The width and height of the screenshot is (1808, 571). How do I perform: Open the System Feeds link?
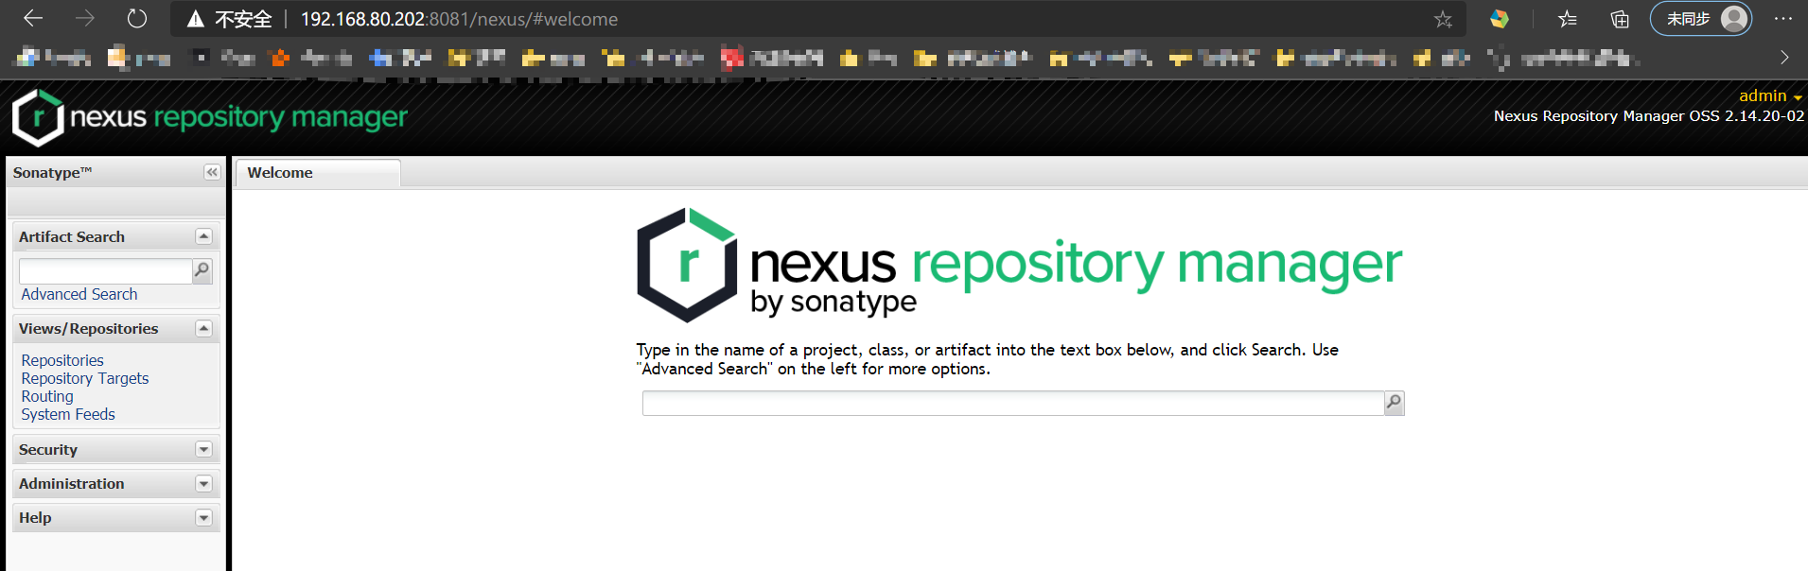68,415
